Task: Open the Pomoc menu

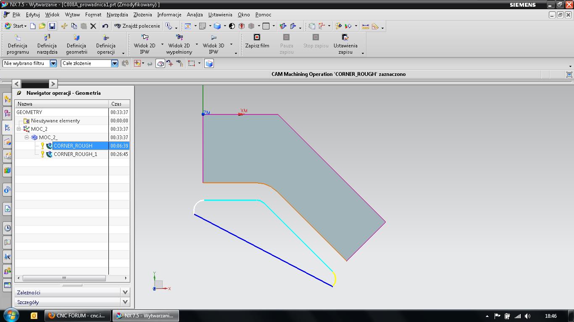Action: pyautogui.click(x=263, y=14)
